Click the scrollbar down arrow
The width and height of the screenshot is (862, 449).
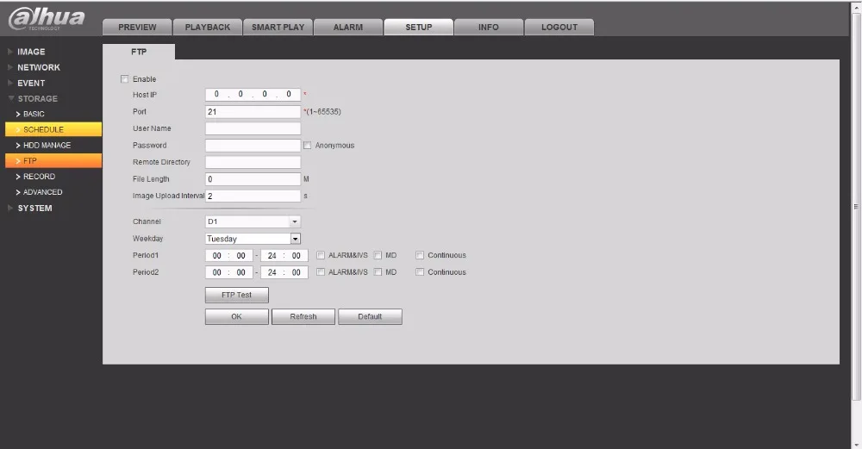pyautogui.click(x=856, y=445)
